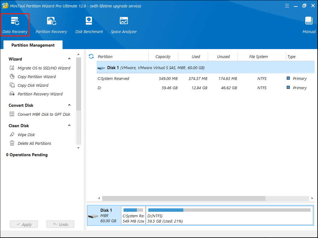Image resolution: width=318 pixels, height=238 pixels.
Task: Open Copy Disk Wizard
Action: (x=33, y=85)
